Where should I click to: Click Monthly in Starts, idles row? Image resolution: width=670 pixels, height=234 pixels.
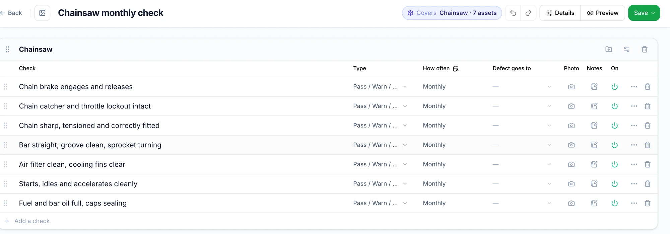(x=434, y=184)
